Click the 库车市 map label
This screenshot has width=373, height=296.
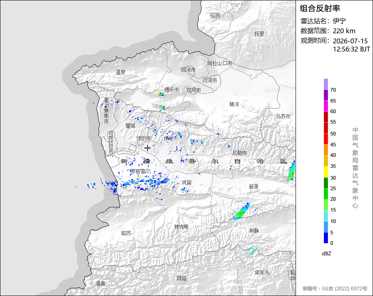coord(262,272)
